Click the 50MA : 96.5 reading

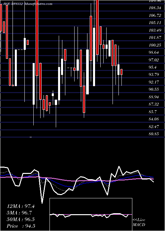click(x=21, y=219)
